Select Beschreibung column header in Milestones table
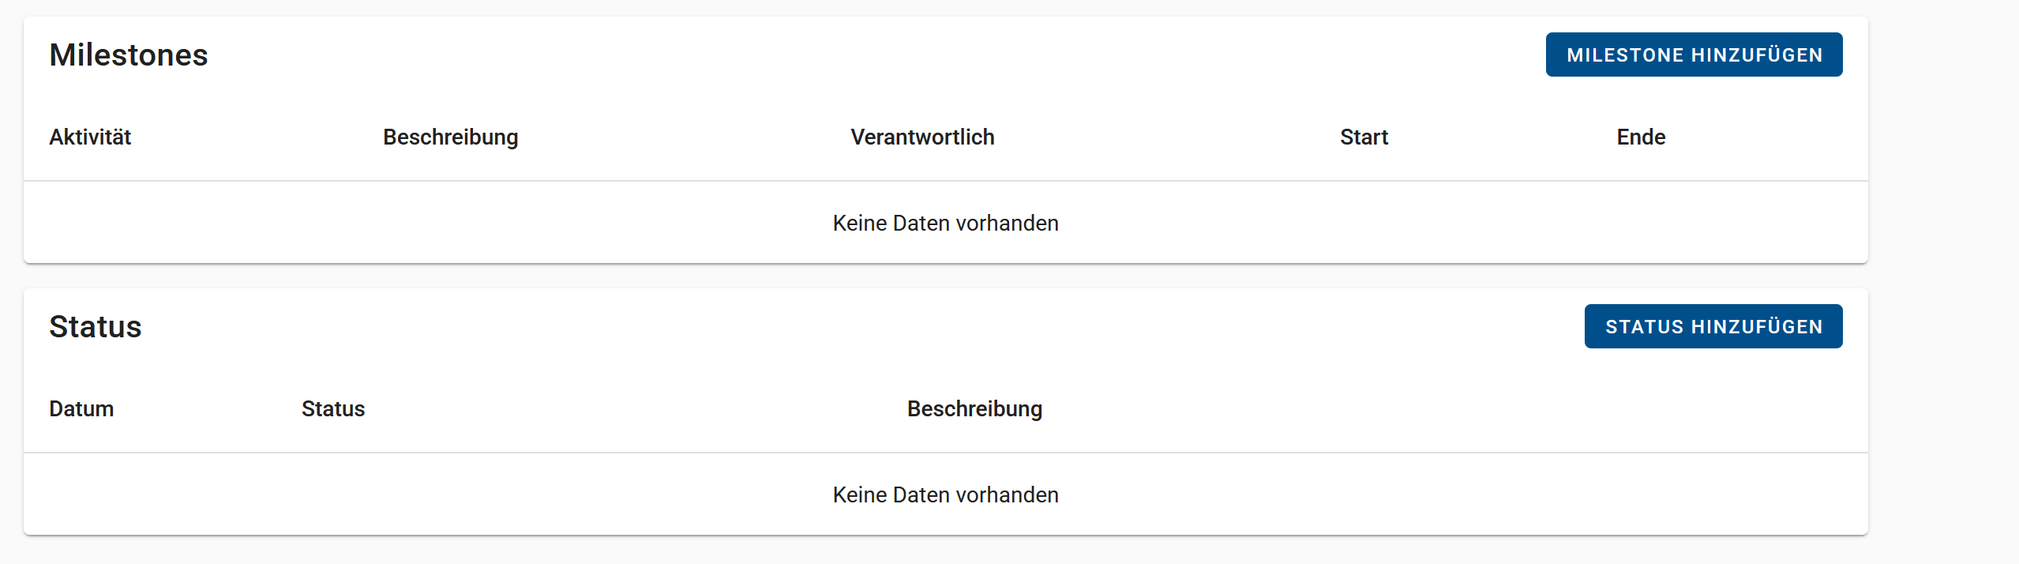2019x564 pixels. pos(451,137)
